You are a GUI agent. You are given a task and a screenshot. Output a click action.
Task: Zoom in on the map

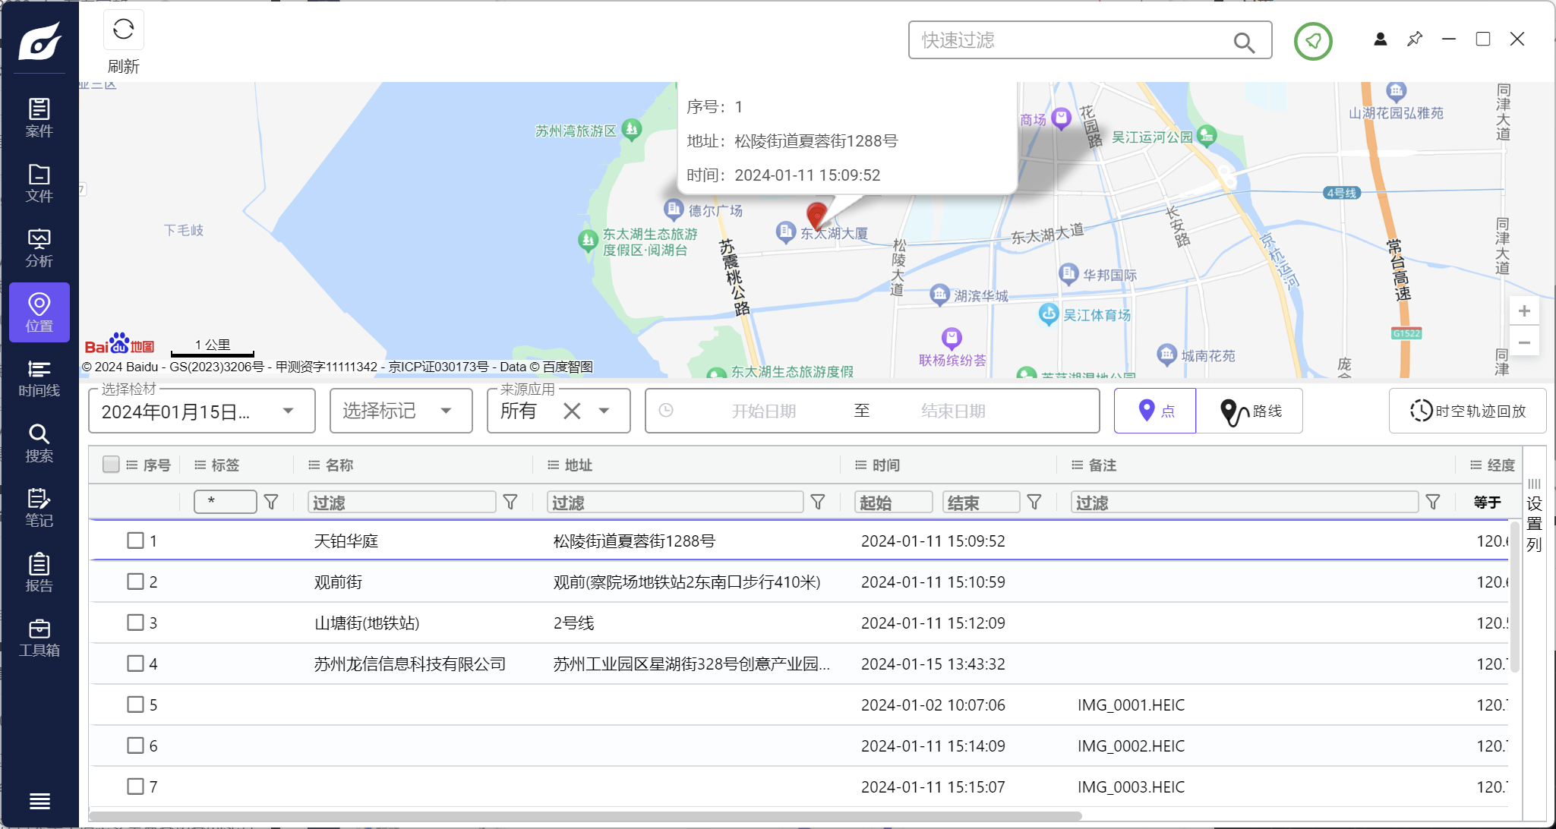pos(1524,310)
